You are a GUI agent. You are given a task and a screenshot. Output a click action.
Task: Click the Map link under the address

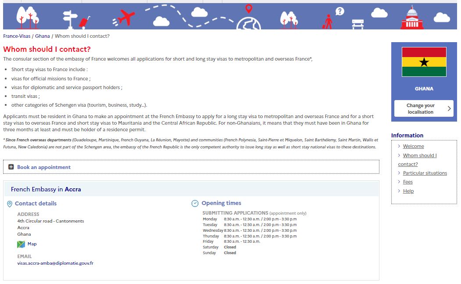(32, 244)
